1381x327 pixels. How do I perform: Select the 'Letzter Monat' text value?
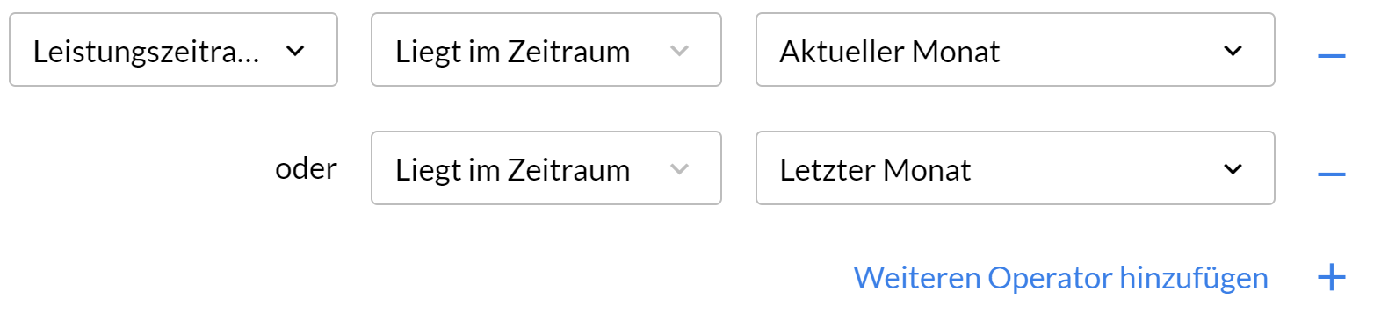[x=876, y=170]
